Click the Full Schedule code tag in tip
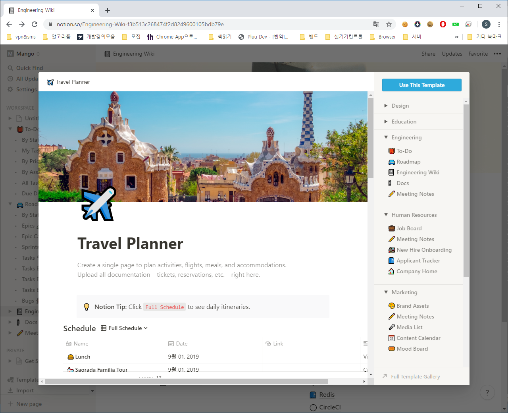The image size is (508, 413). click(x=164, y=307)
